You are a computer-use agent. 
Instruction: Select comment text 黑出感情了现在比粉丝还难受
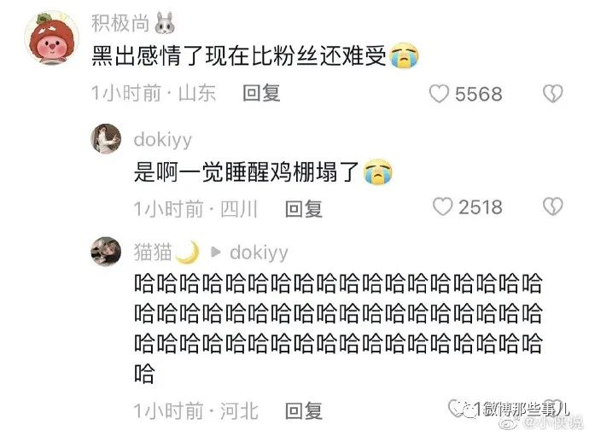(239, 56)
